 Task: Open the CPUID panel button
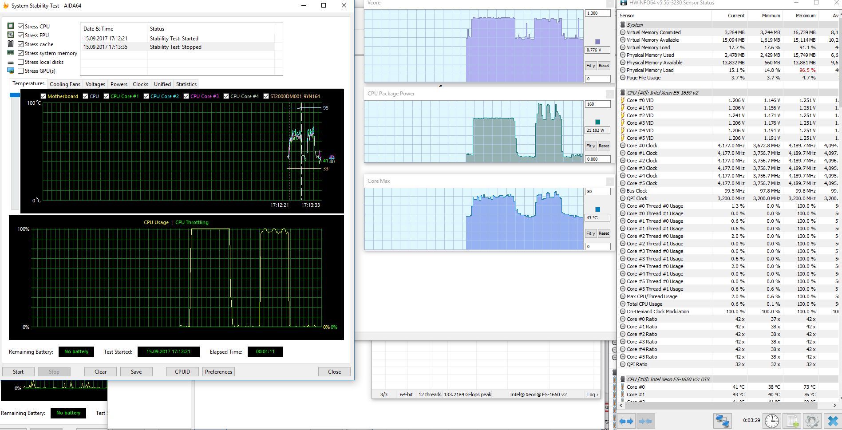[182, 372]
